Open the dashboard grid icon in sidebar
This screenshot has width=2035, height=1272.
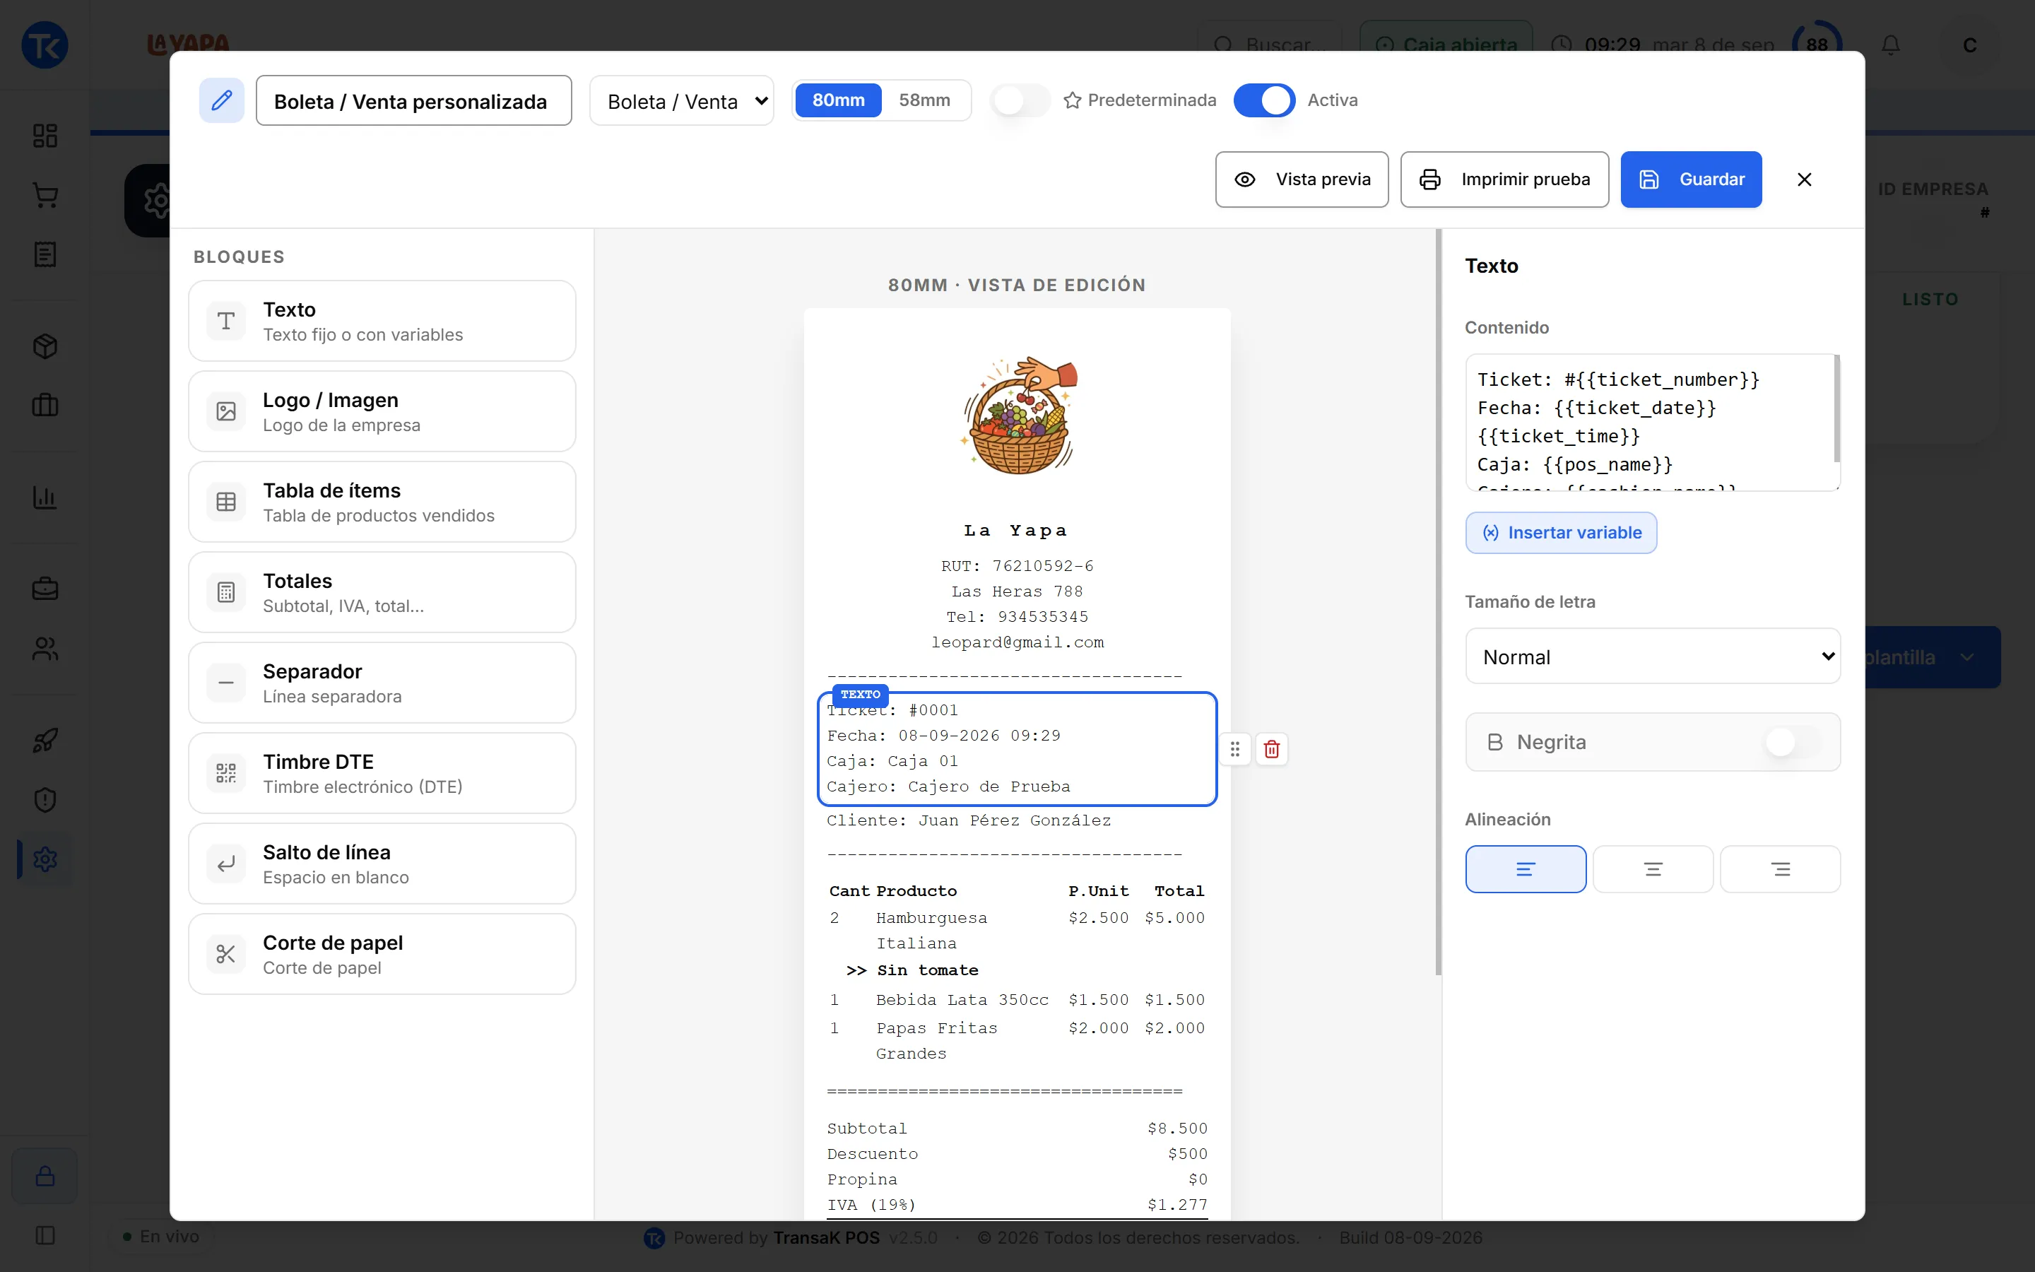click(x=45, y=136)
